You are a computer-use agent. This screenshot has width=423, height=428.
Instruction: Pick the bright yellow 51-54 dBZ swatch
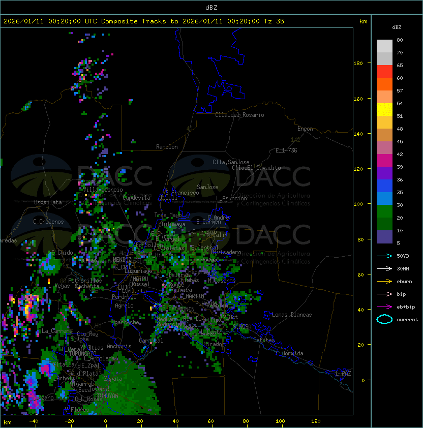pos(384,110)
